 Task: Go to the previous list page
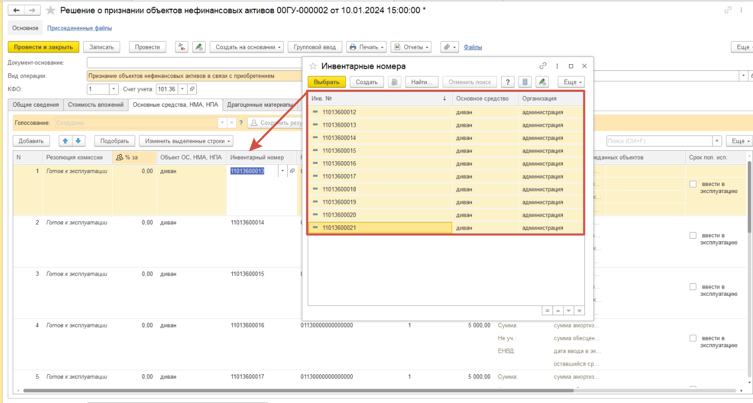(x=558, y=311)
